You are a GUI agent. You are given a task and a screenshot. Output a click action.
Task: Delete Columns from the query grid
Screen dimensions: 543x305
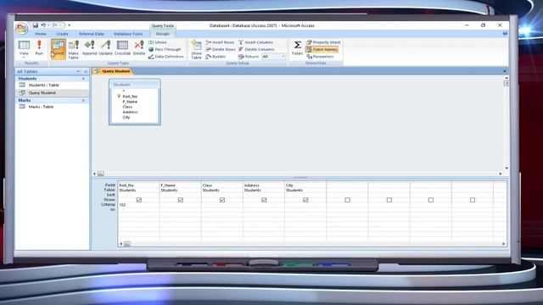coord(256,49)
